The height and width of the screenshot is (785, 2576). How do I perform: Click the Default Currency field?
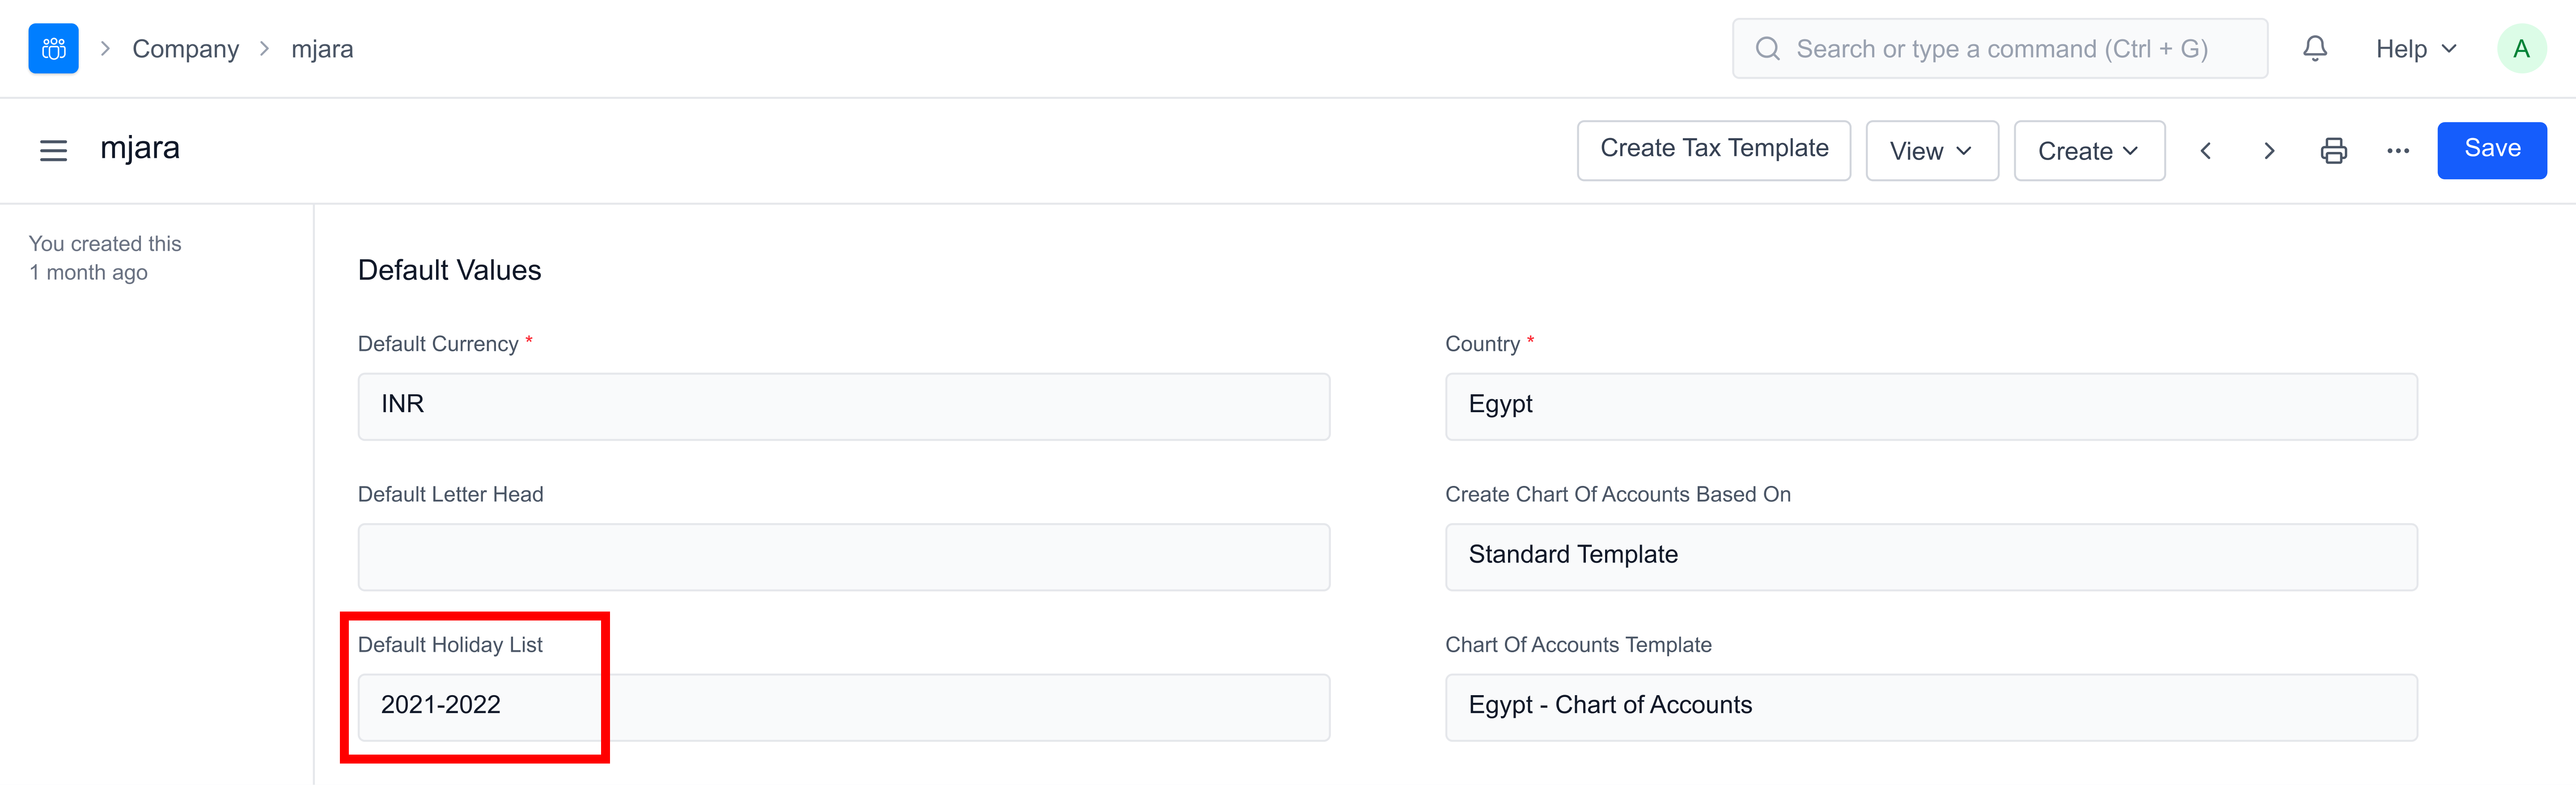click(843, 406)
